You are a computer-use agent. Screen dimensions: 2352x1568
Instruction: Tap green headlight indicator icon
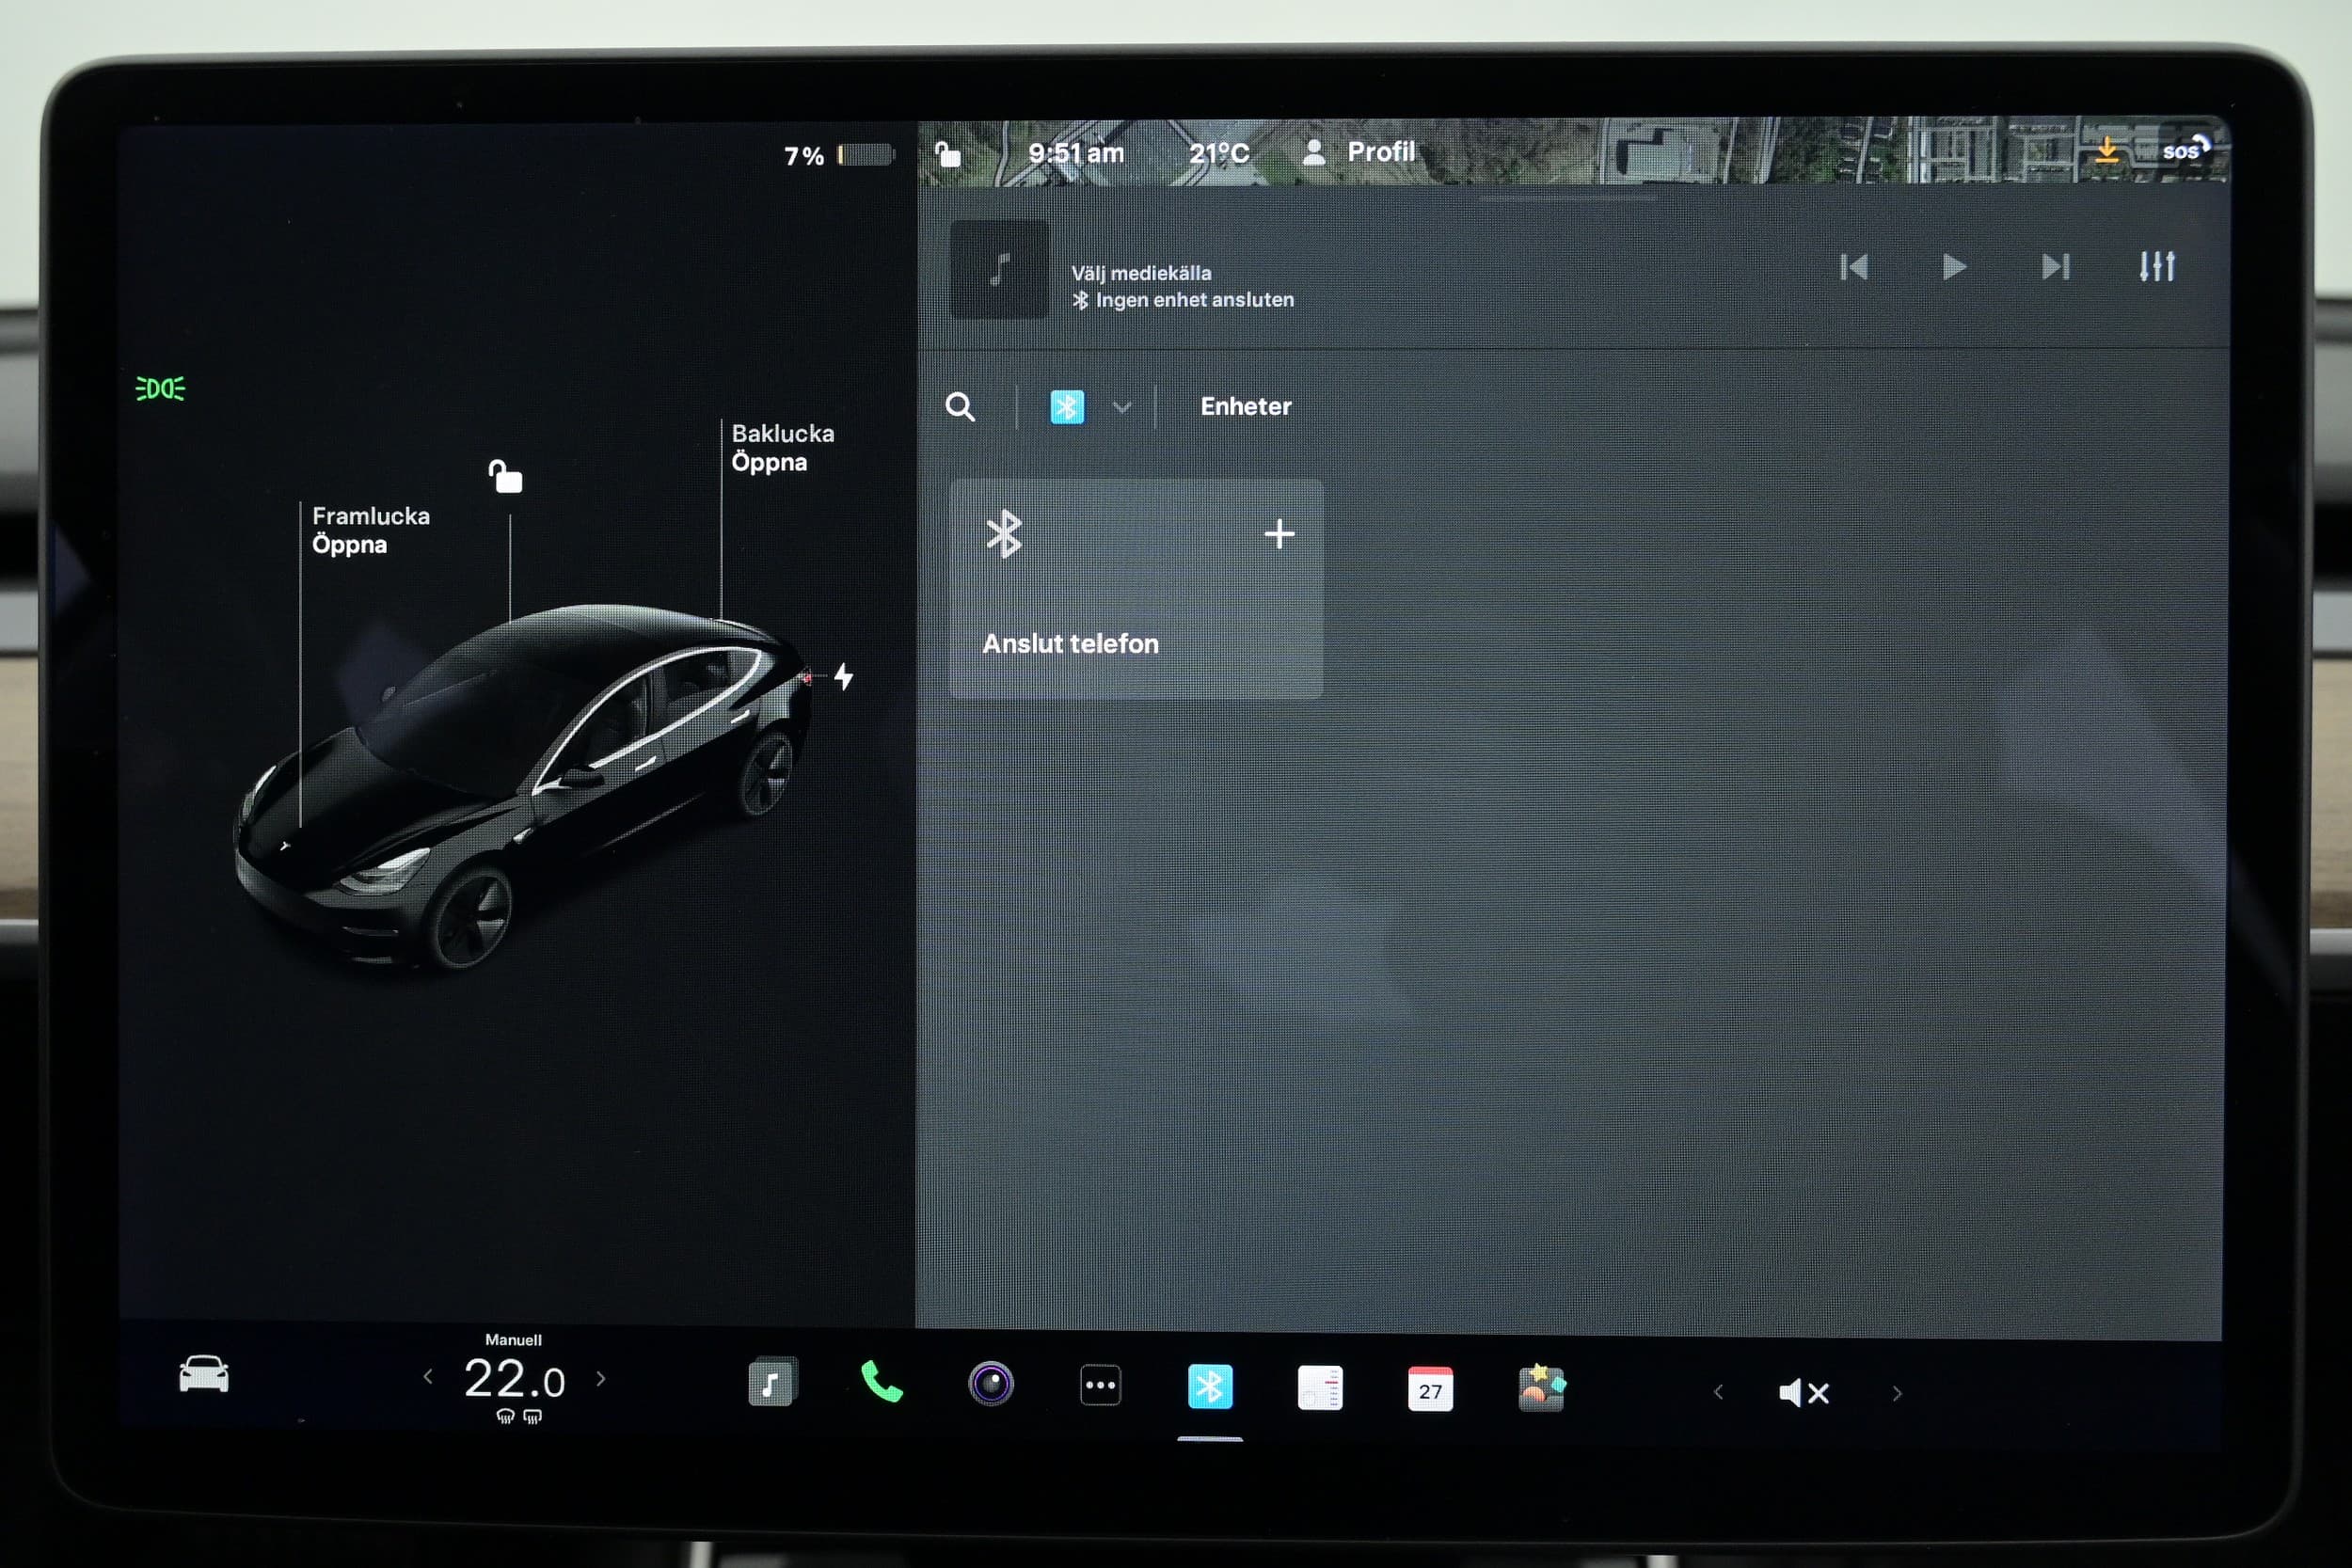(x=160, y=388)
